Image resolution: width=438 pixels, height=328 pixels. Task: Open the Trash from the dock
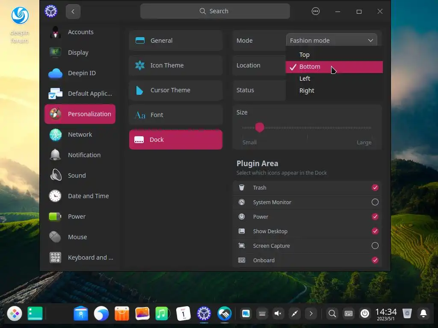[407, 313]
